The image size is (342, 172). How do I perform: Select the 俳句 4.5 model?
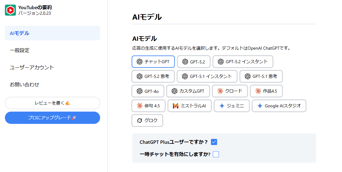click(x=148, y=106)
